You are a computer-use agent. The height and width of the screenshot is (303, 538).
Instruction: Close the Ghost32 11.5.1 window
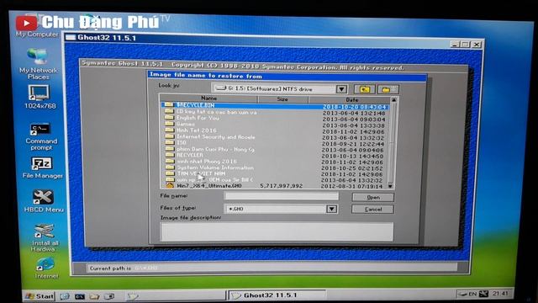coord(477,45)
